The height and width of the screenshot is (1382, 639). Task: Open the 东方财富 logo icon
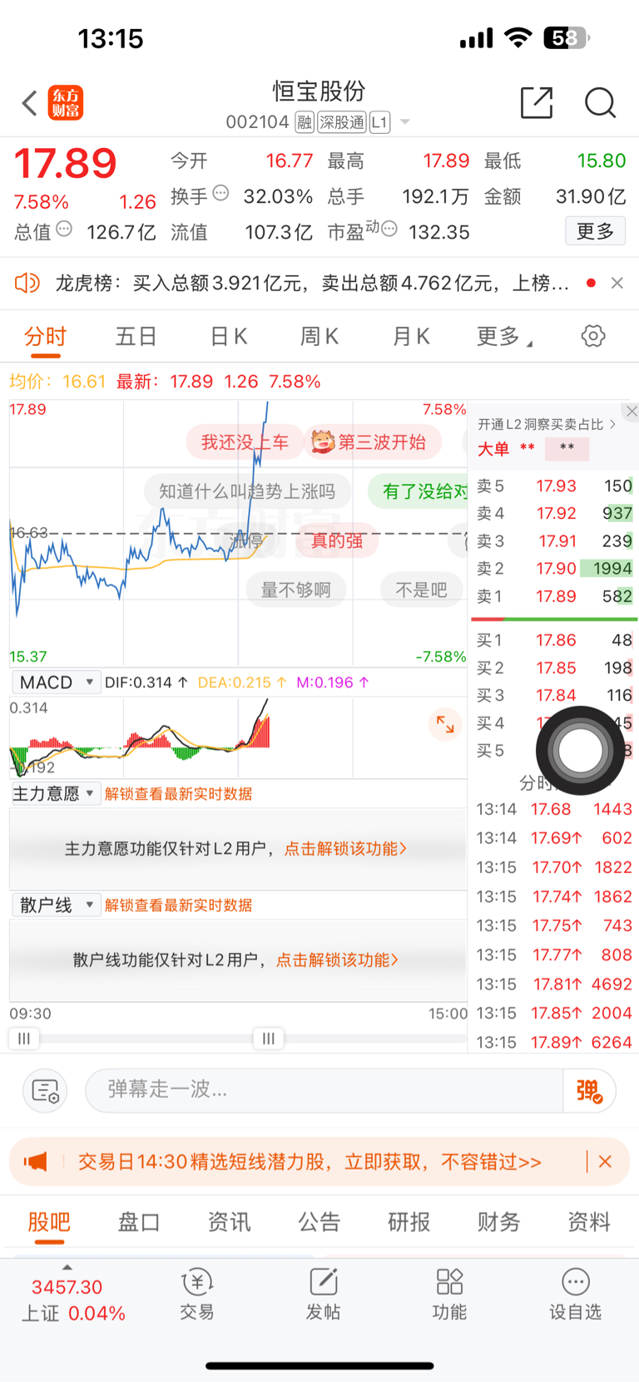pyautogui.click(x=66, y=103)
